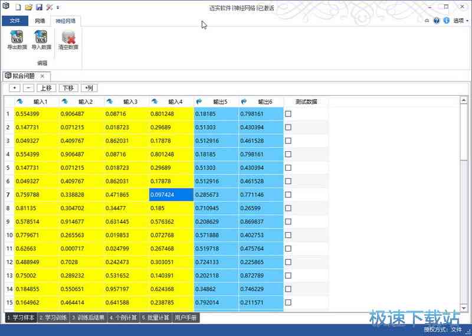
Task: Click the blue info icon
Action: [x=447, y=21]
